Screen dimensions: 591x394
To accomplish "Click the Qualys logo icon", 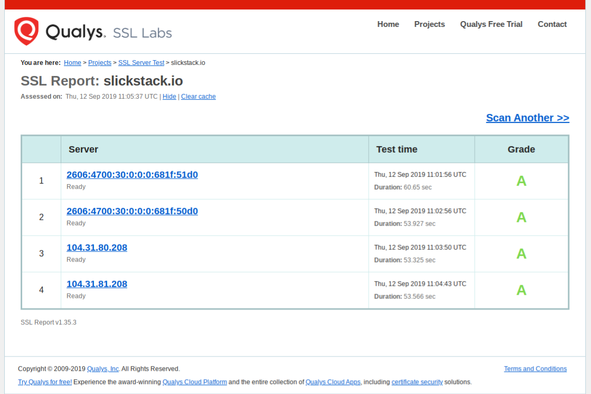I will pyautogui.click(x=26, y=31).
